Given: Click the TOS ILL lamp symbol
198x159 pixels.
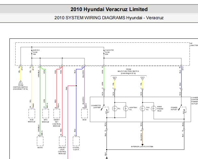Looking at the screenshot, I should pos(143,108).
